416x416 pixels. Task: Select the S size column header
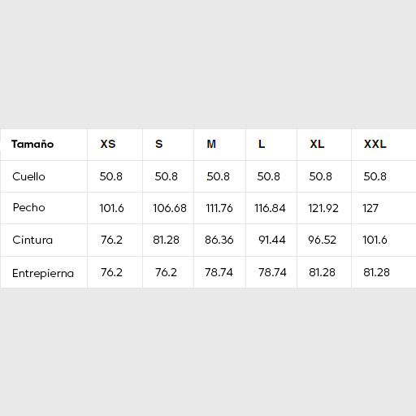[159, 144]
